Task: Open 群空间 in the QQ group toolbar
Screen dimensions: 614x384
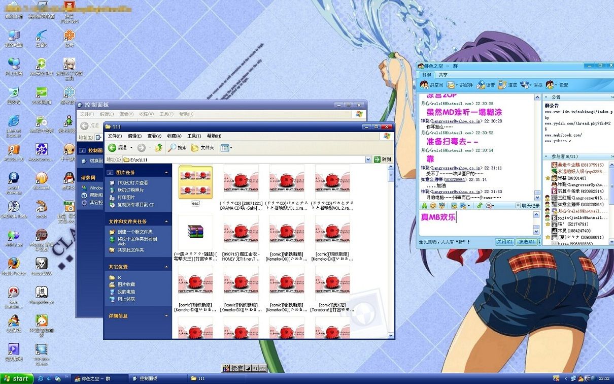Action: [431, 85]
